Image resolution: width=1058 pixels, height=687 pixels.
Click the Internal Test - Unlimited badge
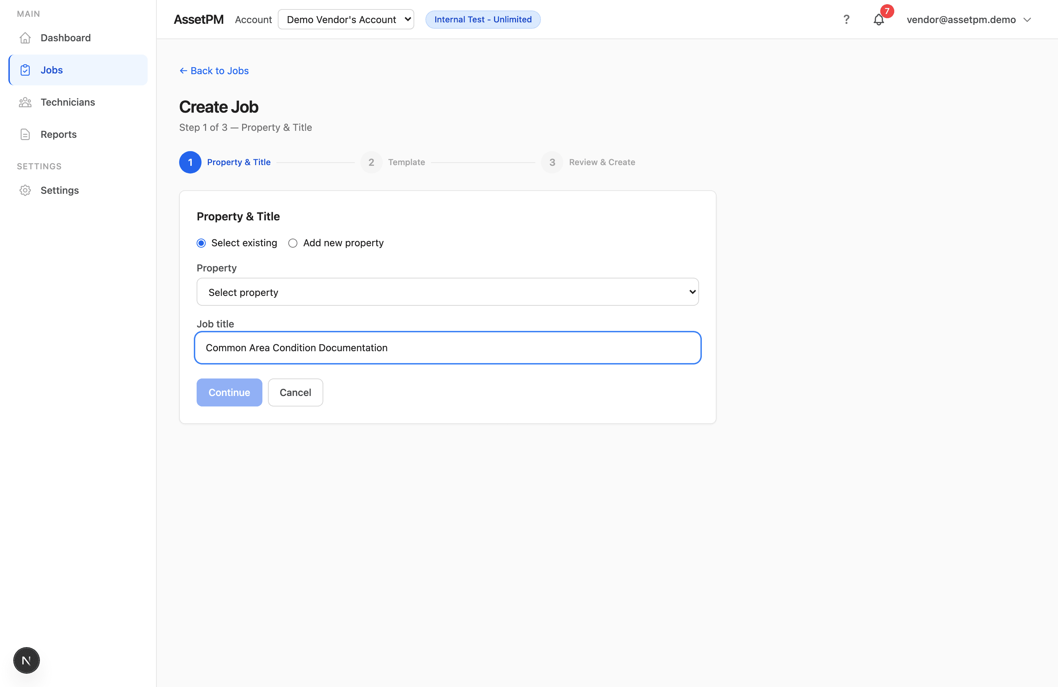483,19
